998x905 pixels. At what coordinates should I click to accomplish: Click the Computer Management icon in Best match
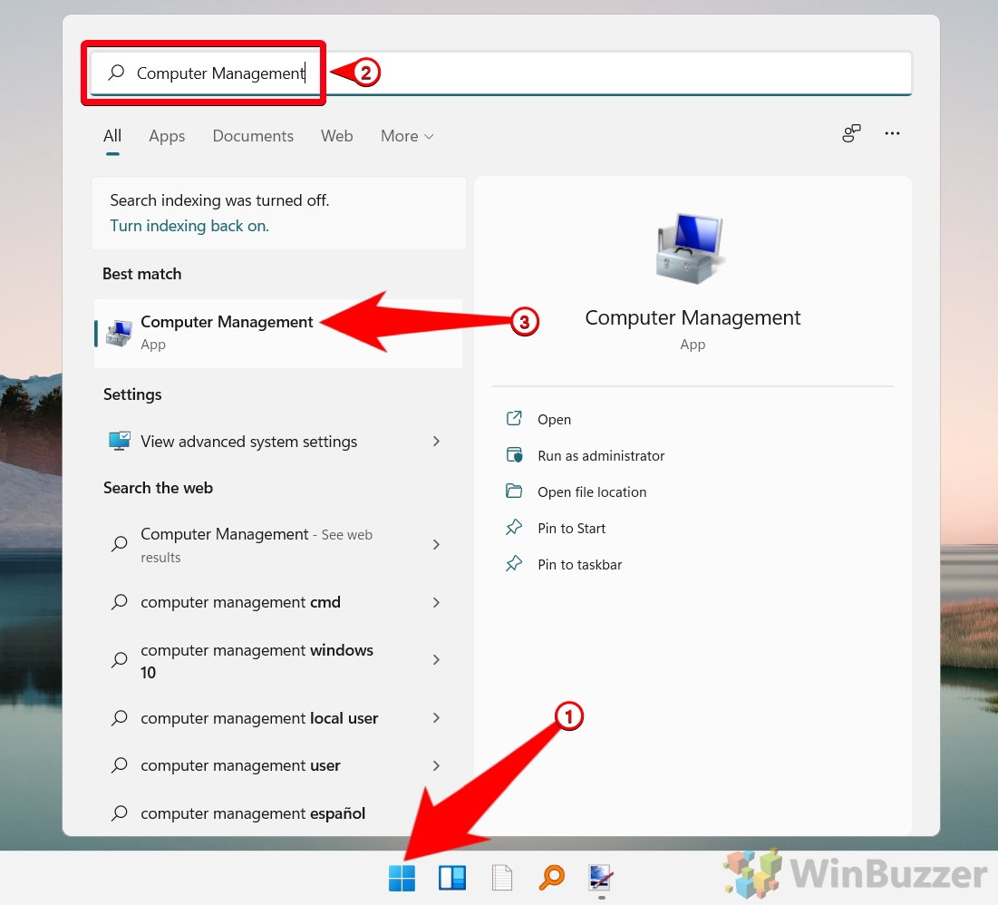pos(119,333)
